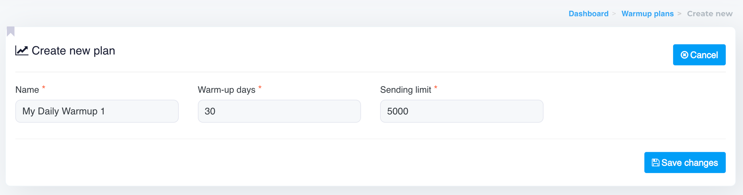Click the floppy disk icon in Save changes
The width and height of the screenshot is (743, 195).
(655, 163)
